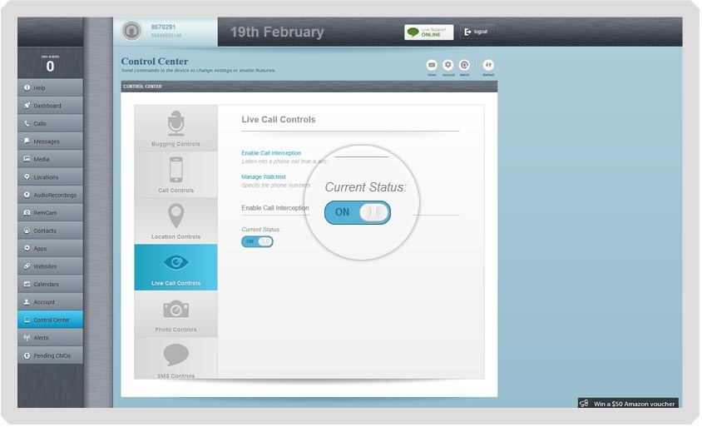Go to Dashboard in the sidebar
This screenshot has width=702, height=427.
(x=51, y=106)
